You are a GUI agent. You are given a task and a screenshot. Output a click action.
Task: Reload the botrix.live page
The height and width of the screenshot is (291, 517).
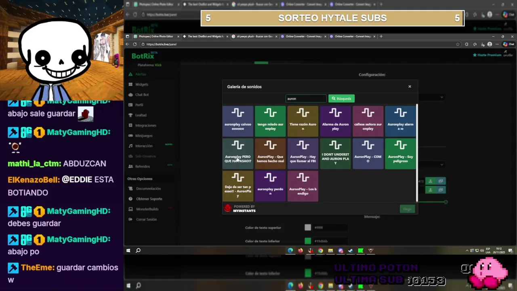(x=135, y=44)
